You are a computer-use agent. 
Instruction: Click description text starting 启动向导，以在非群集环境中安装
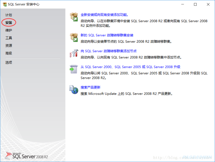tap(144, 23)
